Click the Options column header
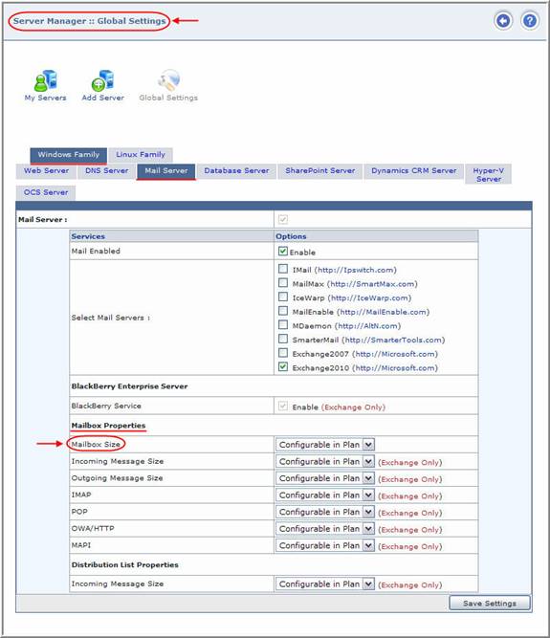550x638 pixels. point(291,236)
